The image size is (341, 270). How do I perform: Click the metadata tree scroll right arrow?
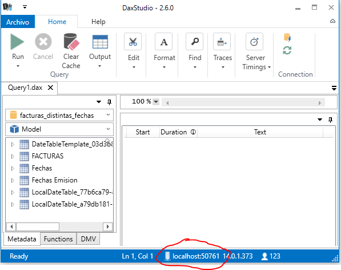[x=107, y=227]
